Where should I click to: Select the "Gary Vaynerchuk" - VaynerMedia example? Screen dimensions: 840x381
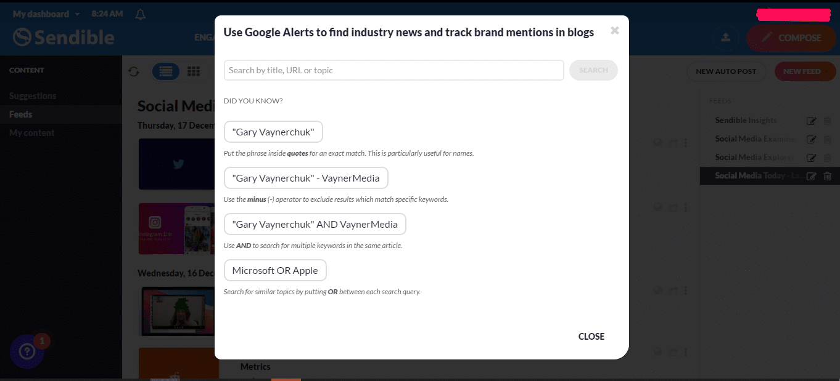306,178
